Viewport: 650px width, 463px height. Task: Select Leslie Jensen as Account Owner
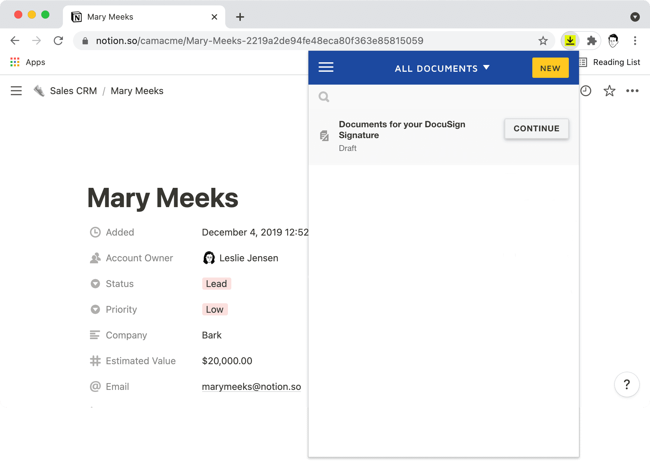[x=248, y=258]
